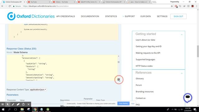Hide the Screencastify sharing notice
Viewport: 199px width, 112px height.
click(133, 104)
